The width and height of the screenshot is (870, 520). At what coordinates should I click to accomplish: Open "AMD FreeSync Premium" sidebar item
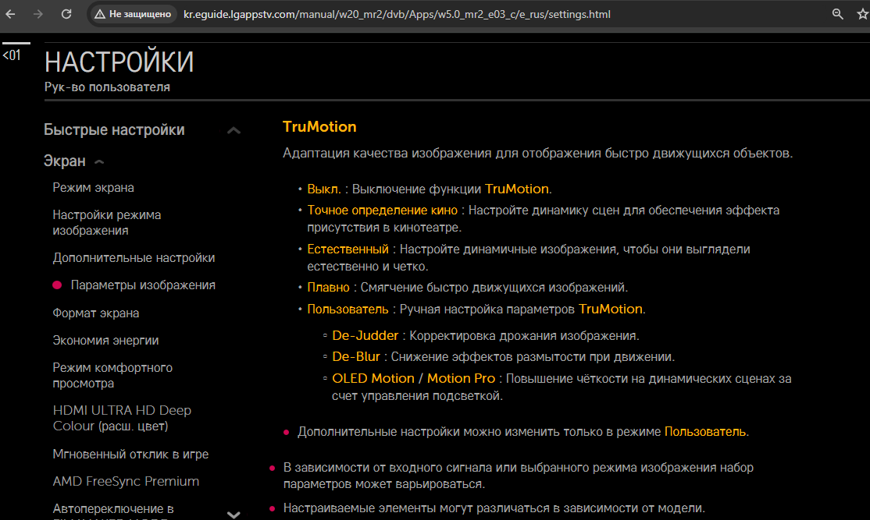126,481
